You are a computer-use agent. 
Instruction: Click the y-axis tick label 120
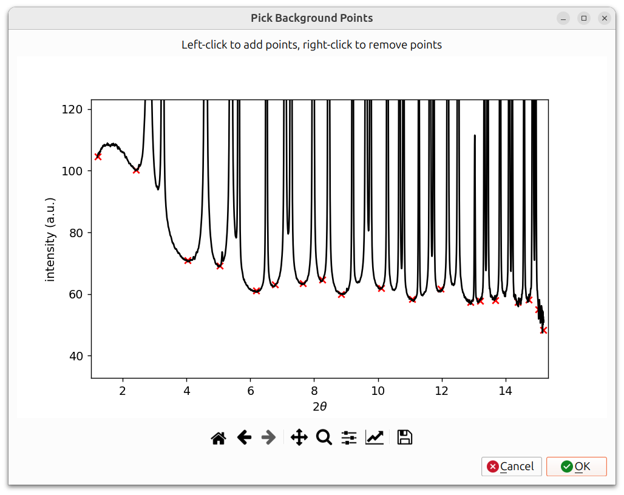coord(72,109)
